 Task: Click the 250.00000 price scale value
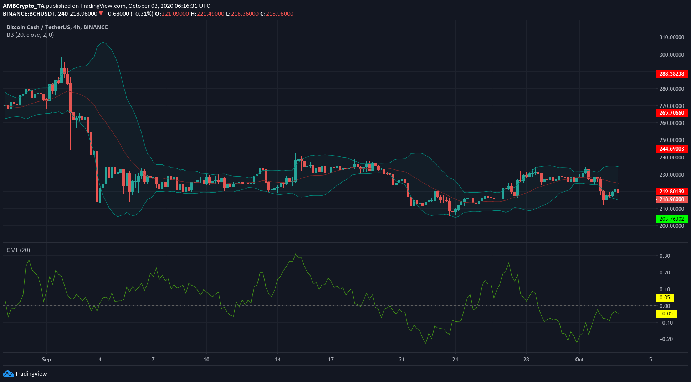(x=672, y=140)
